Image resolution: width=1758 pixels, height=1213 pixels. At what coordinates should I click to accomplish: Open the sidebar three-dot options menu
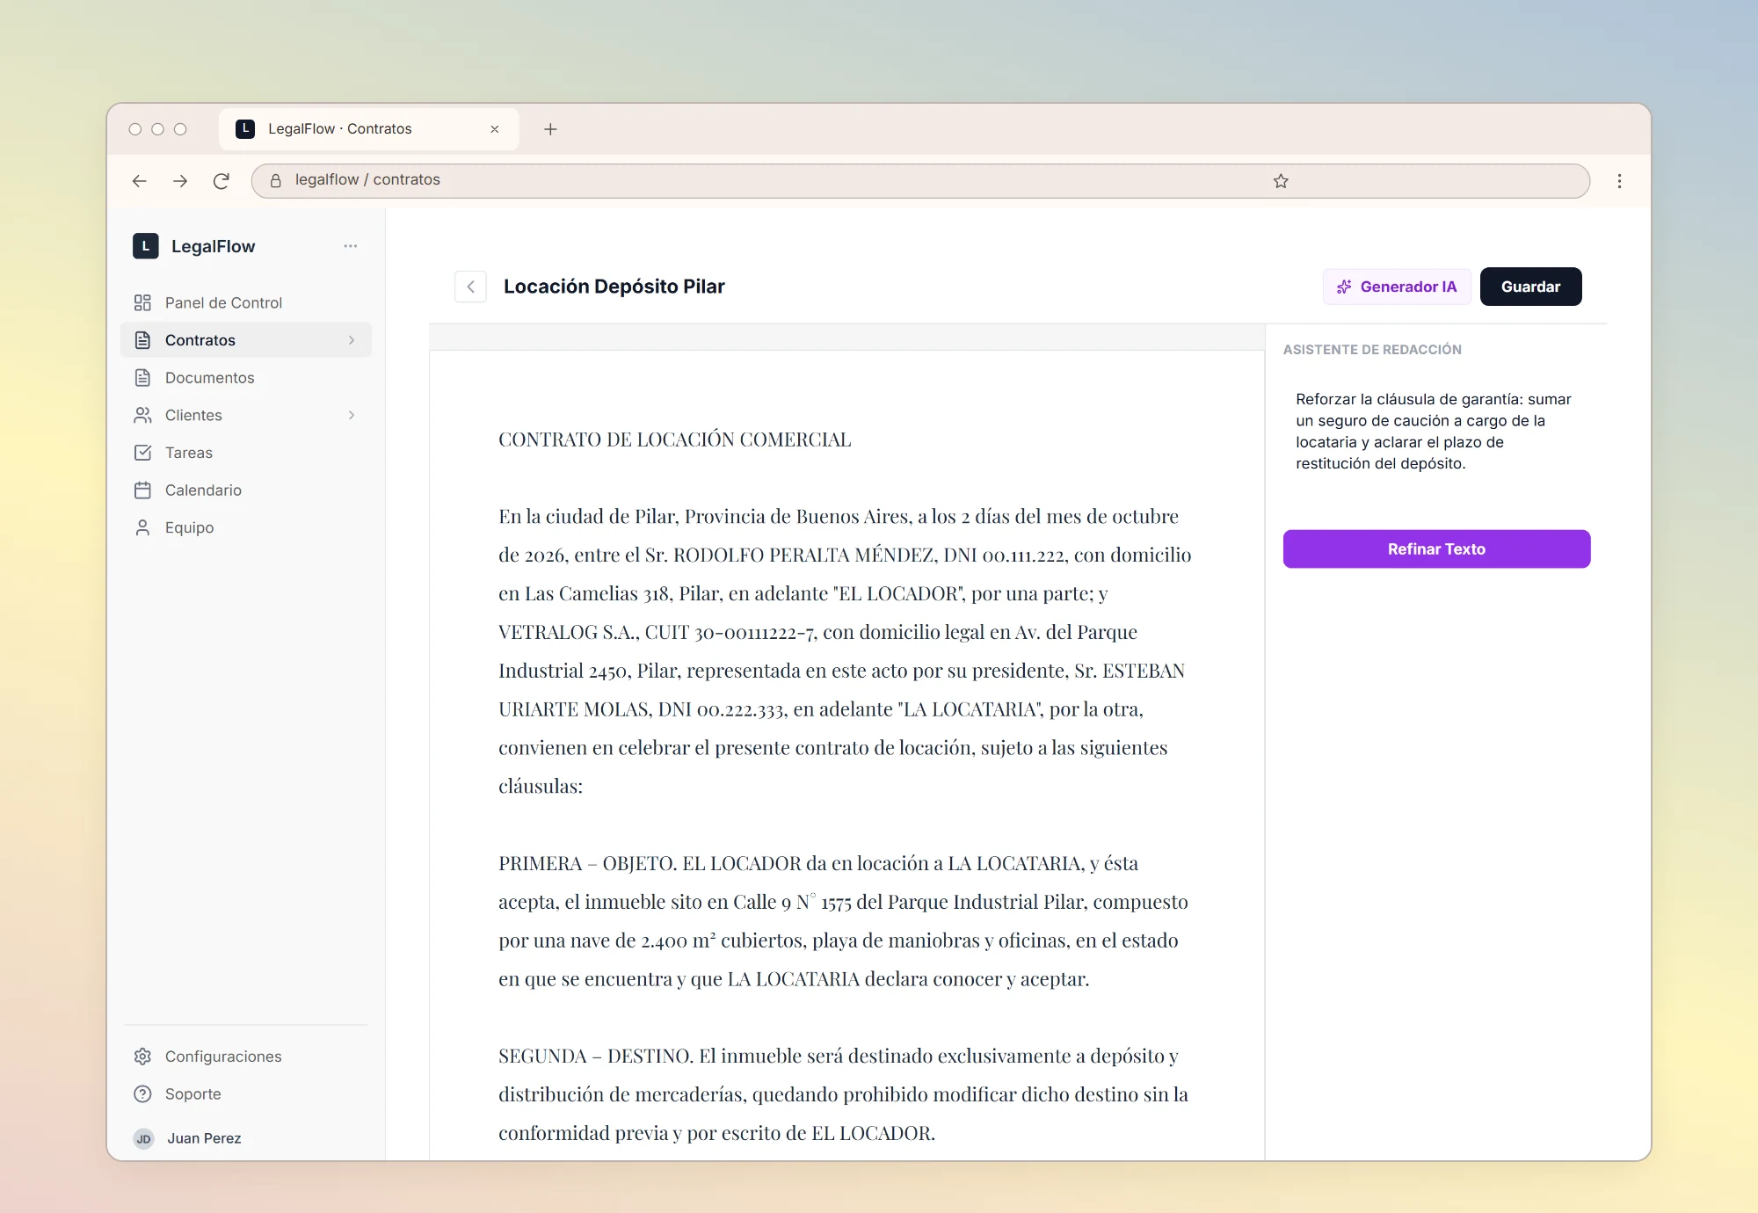point(351,246)
